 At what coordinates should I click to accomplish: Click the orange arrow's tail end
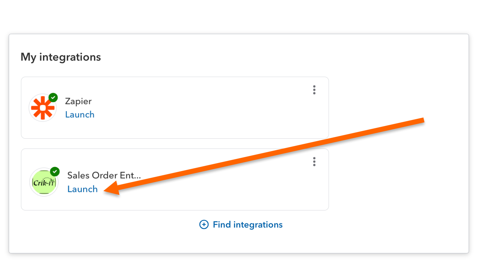click(423, 120)
